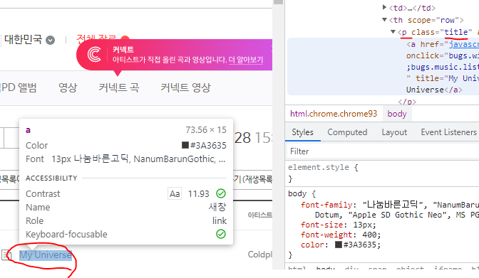Screen dimensions: 479x278
Task: Switch to the PD 앨범 tab
Action: coord(19,87)
